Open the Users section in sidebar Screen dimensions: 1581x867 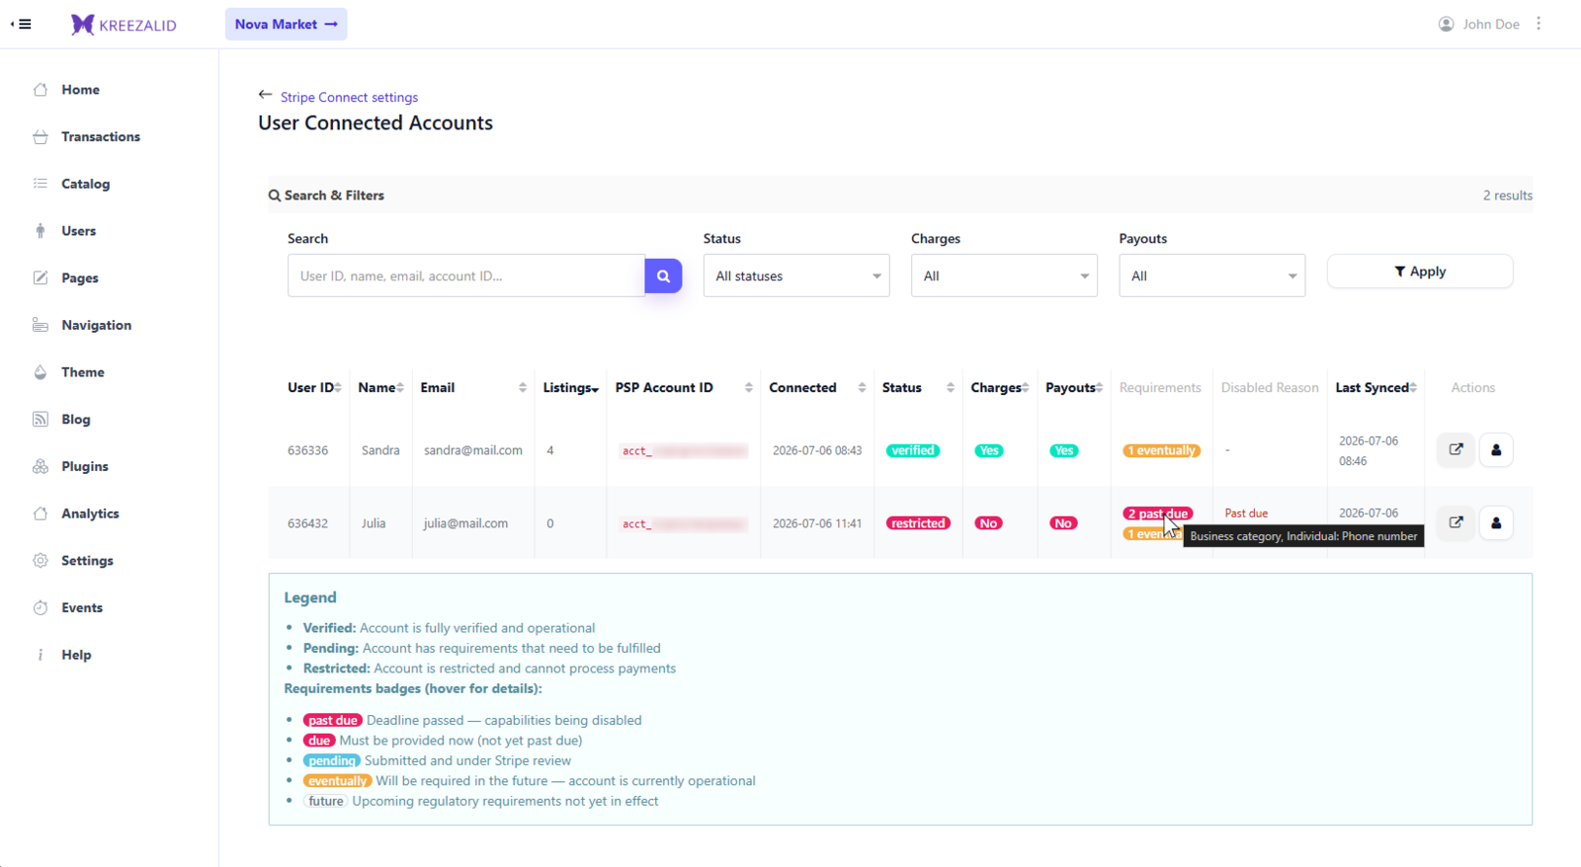[78, 231]
